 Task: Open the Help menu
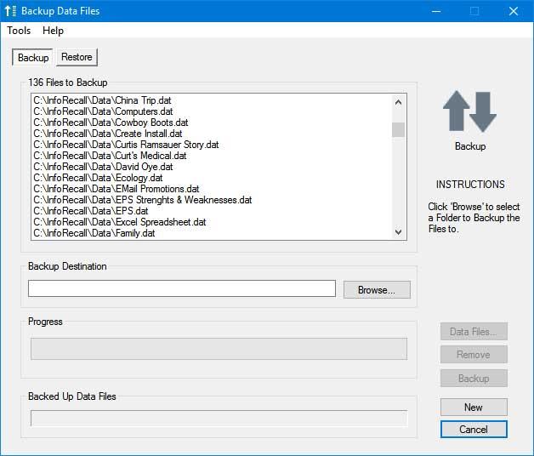coord(53,31)
